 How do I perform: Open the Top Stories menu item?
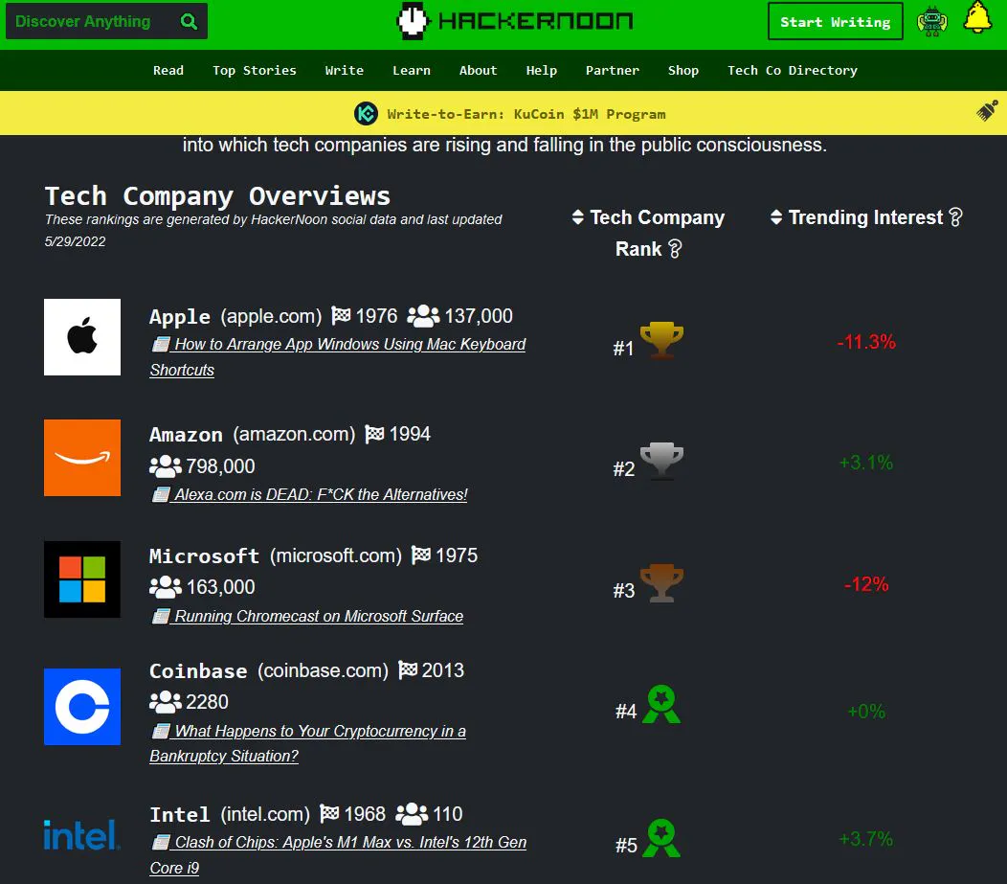pyautogui.click(x=254, y=70)
